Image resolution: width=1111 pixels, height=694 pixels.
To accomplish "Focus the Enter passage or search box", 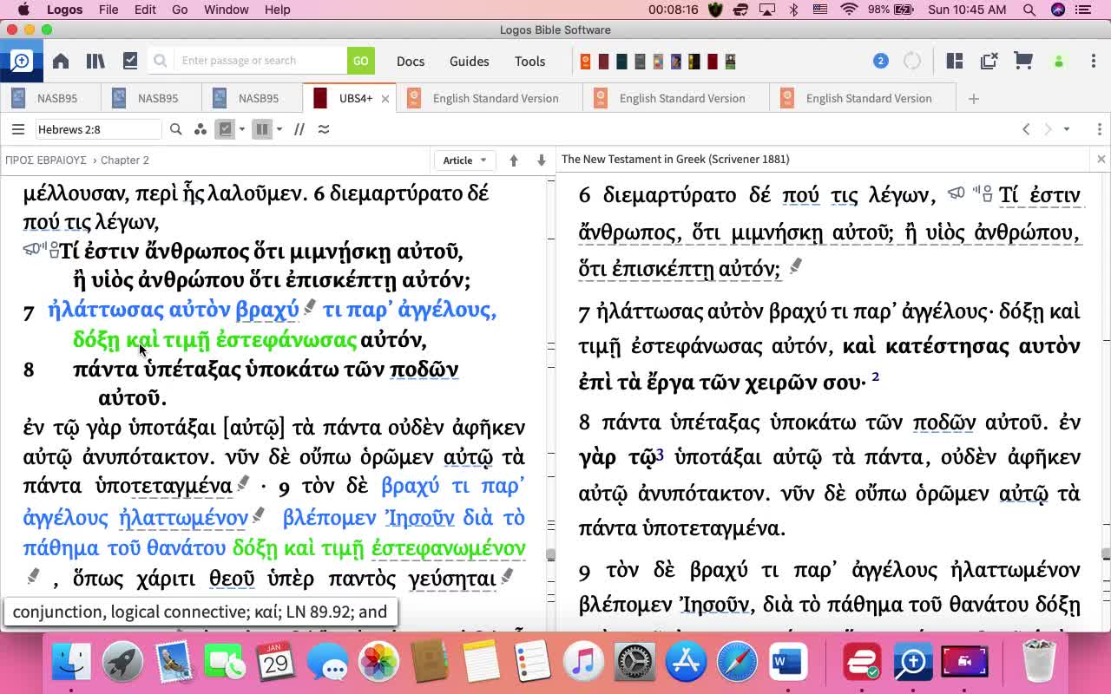I will 260,61.
